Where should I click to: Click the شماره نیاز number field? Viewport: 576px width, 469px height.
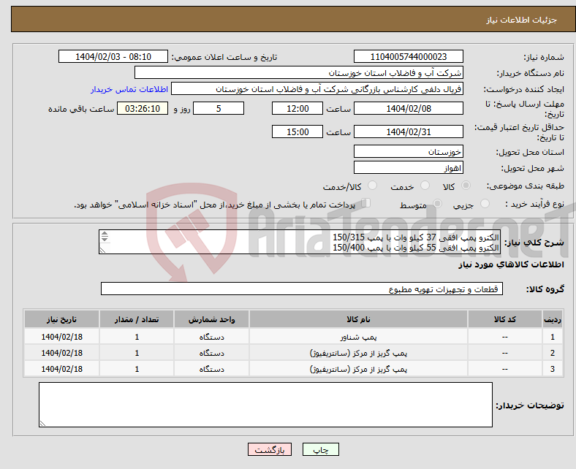pos(408,57)
